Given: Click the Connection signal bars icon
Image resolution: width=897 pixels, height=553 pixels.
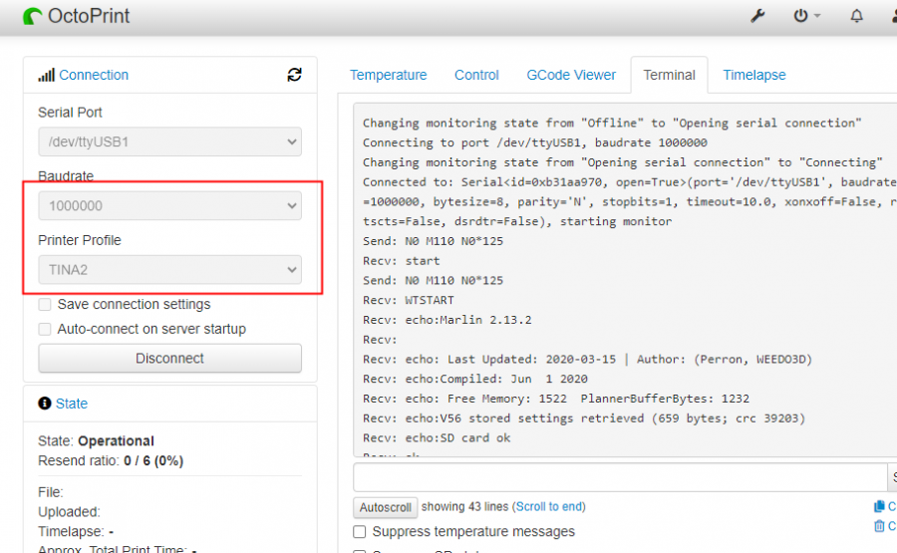Looking at the screenshot, I should click(x=46, y=75).
